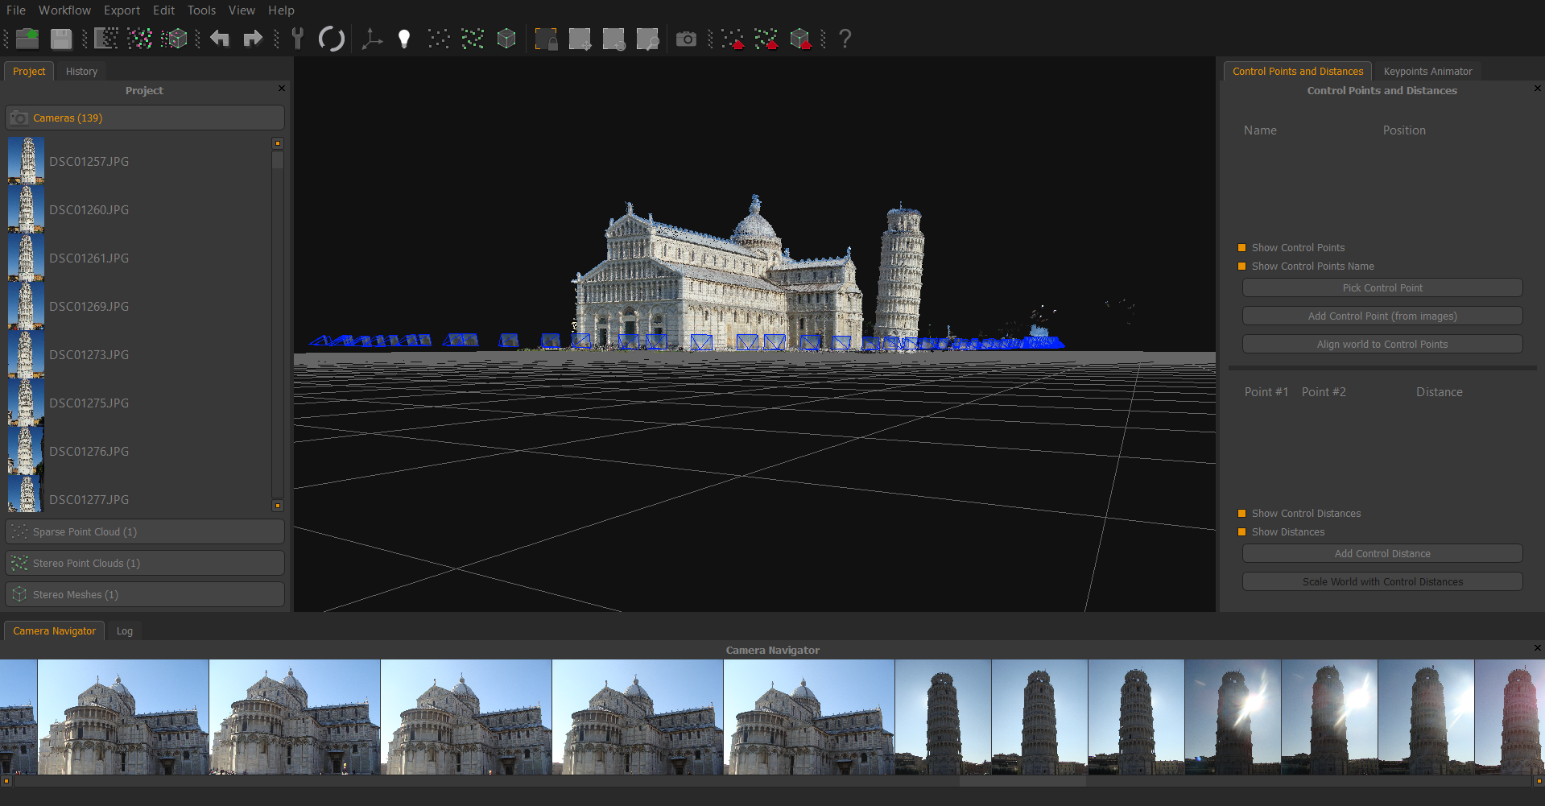Screen dimensions: 1545x806
Task: Disable Show Distances checkbox
Action: tap(1242, 532)
